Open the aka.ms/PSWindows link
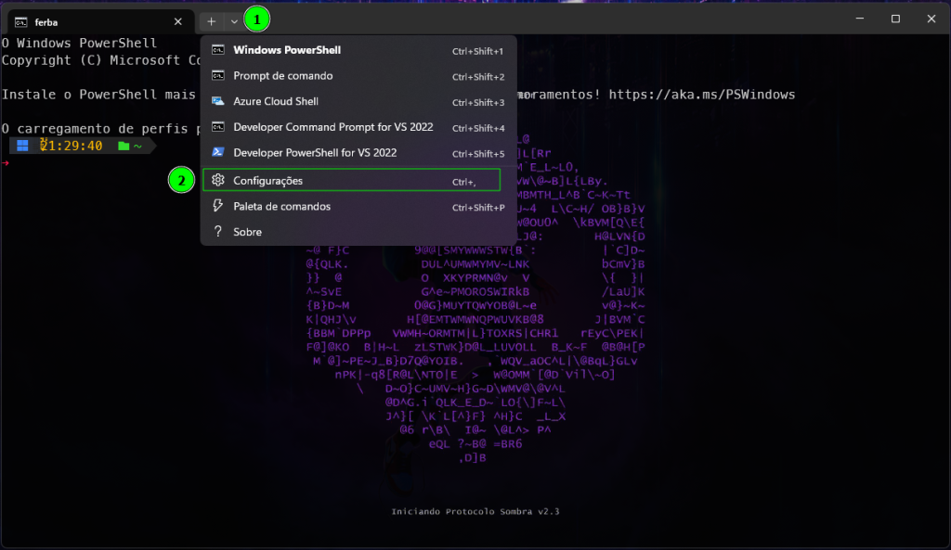This screenshot has width=951, height=550. click(x=704, y=95)
